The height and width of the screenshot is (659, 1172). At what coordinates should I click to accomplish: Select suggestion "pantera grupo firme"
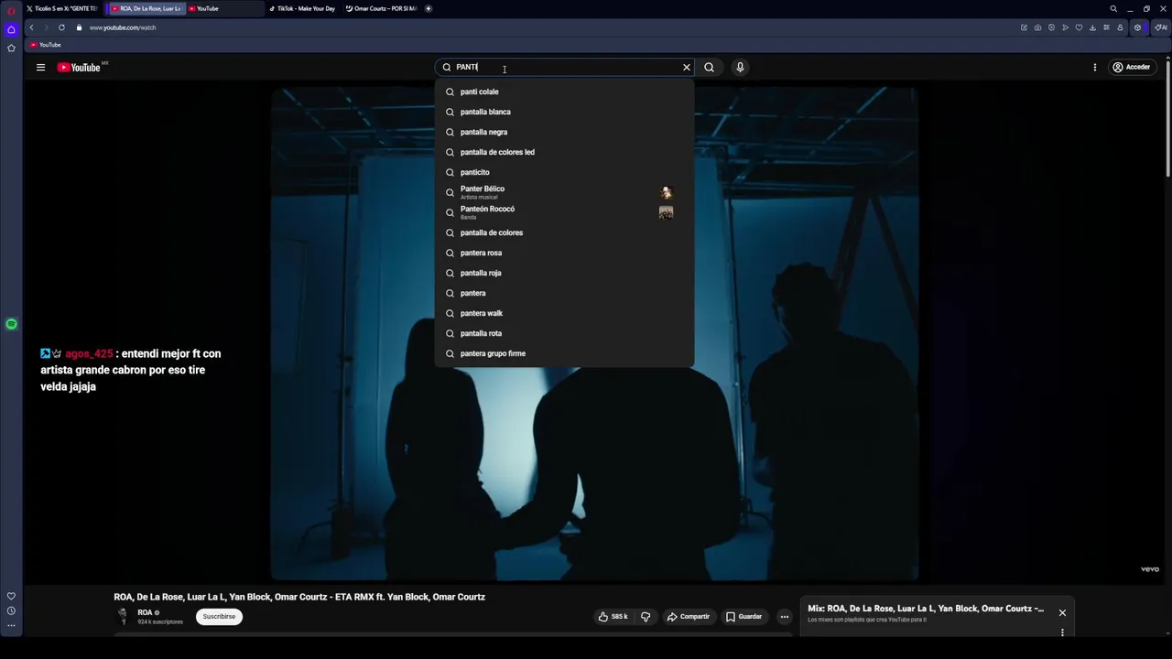[565, 353]
